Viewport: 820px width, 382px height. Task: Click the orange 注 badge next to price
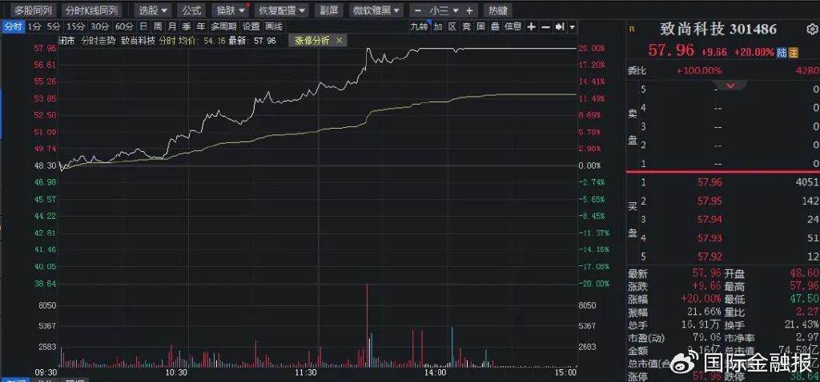click(x=794, y=53)
